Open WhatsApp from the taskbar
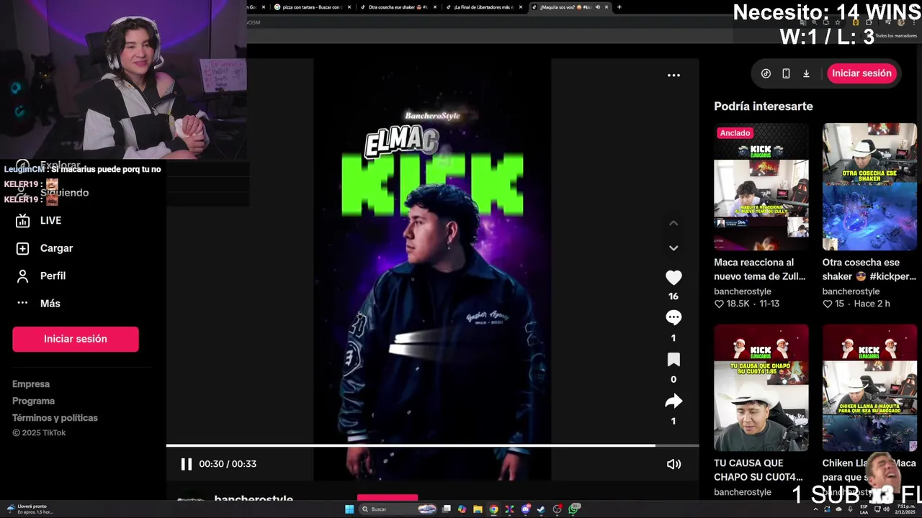922x518 pixels. (573, 509)
